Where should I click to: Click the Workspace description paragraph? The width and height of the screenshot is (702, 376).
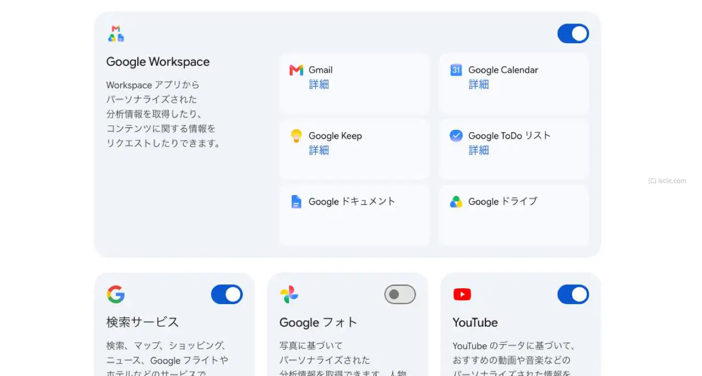[x=163, y=114]
